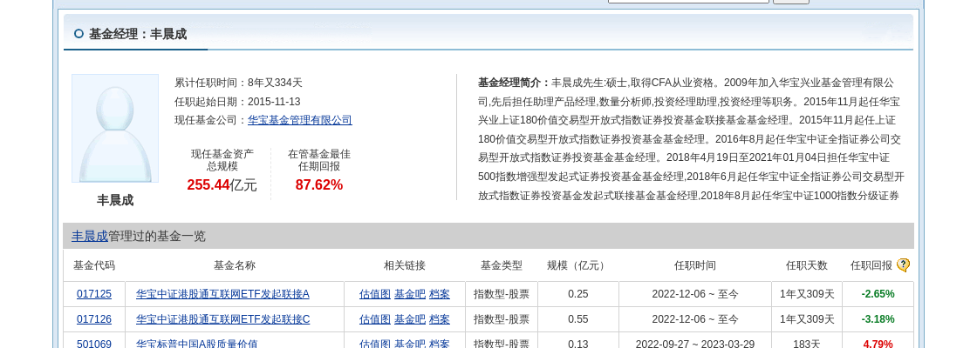Open fund code 017125 link
Viewport: 977px width, 348px height.
(x=94, y=294)
